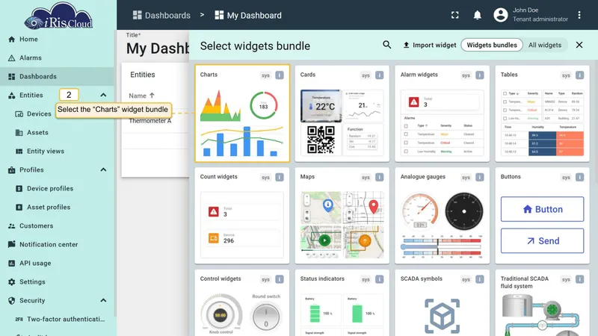Click the Device profiles icon

click(19, 189)
